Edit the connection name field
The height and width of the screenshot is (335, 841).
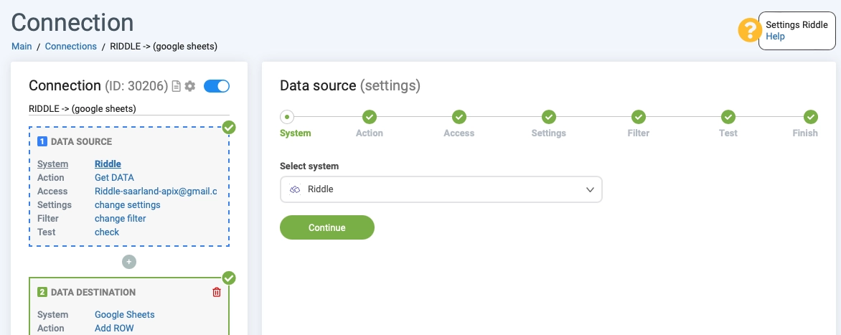128,109
